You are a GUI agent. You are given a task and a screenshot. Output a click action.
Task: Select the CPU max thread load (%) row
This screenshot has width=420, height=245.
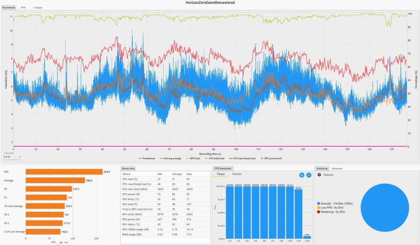[165, 184]
